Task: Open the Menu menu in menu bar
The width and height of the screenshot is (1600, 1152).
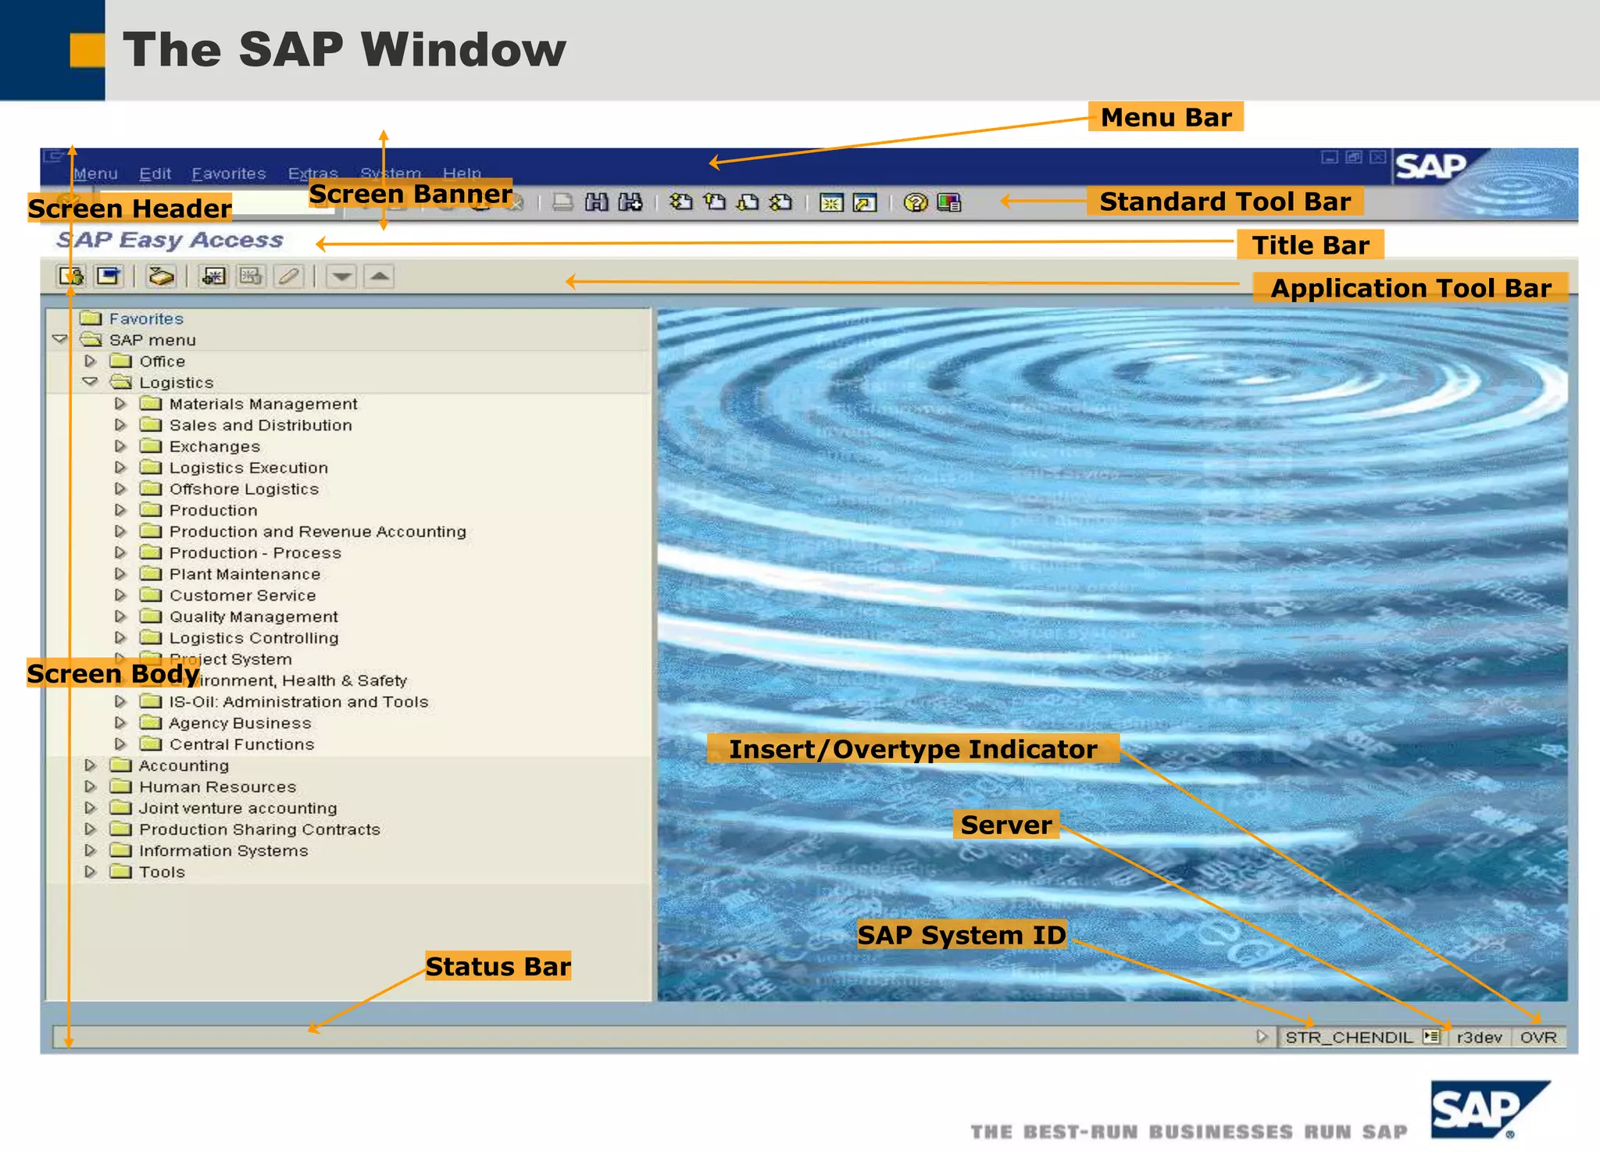Action: [x=95, y=173]
